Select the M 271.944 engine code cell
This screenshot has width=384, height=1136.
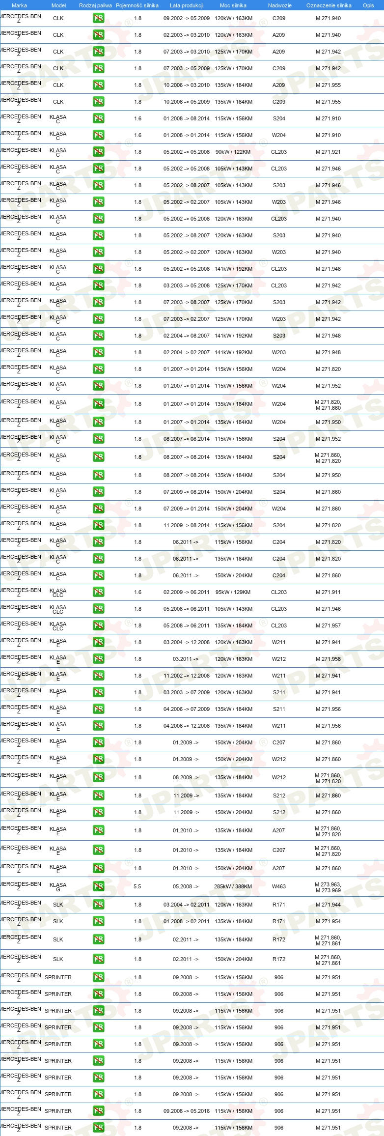328,905
